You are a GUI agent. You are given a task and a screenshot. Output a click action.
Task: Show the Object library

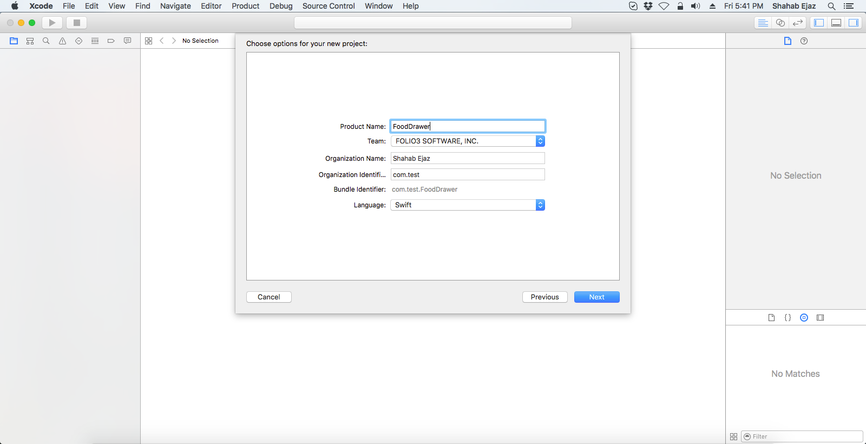click(804, 318)
